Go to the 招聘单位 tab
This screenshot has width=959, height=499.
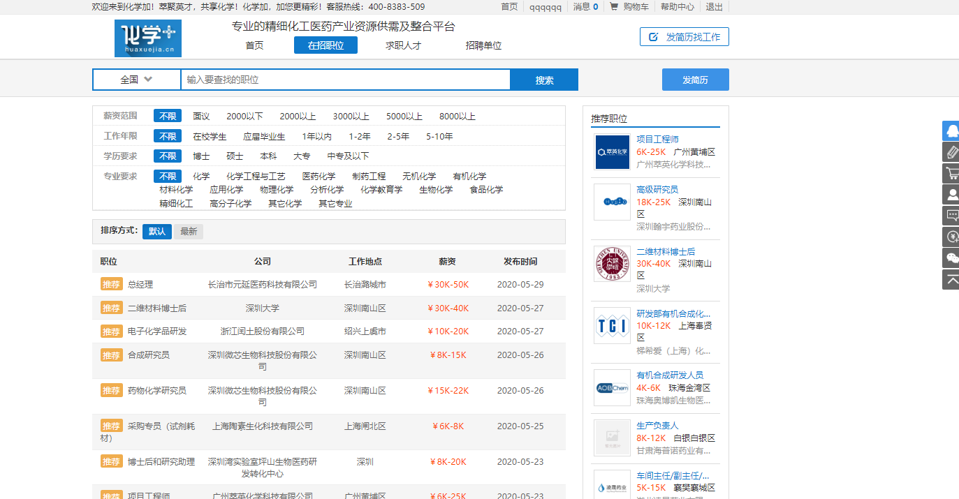click(x=483, y=45)
